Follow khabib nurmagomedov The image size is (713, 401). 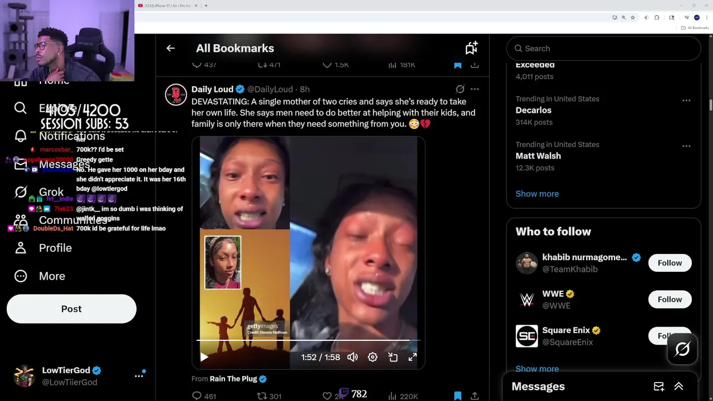click(670, 263)
